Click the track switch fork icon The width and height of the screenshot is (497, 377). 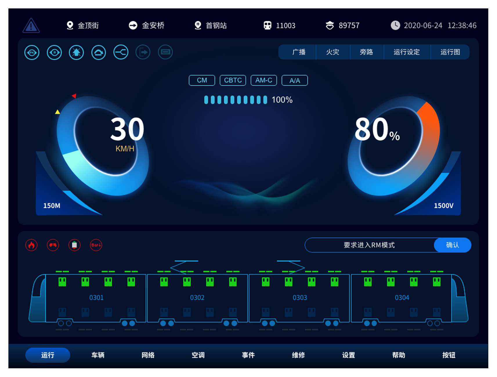(x=121, y=53)
